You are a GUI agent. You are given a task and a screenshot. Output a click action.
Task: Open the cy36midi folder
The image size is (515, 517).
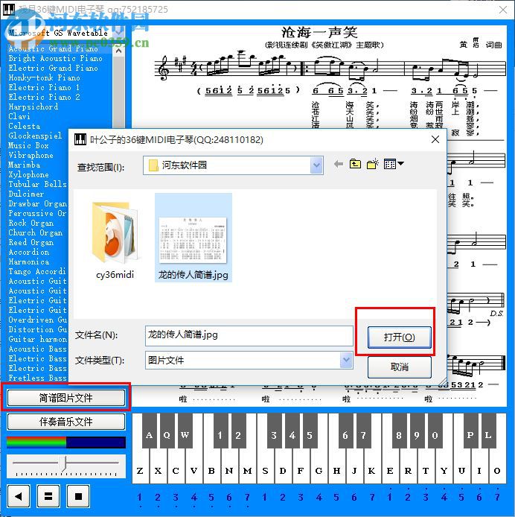coord(115,240)
